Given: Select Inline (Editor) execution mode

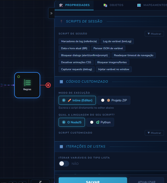Looking at the screenshot, I should 77,100.
